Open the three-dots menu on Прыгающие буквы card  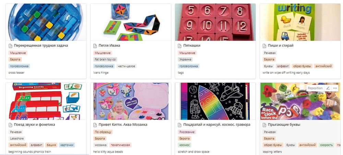pos(335,88)
